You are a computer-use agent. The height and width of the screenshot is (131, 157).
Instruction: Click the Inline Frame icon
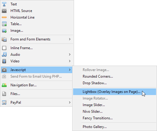pos(4,48)
